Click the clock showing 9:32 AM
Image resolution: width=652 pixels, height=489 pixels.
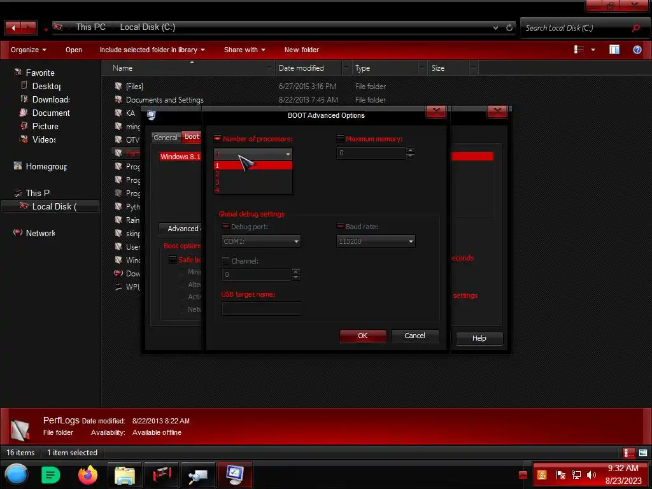click(623, 468)
